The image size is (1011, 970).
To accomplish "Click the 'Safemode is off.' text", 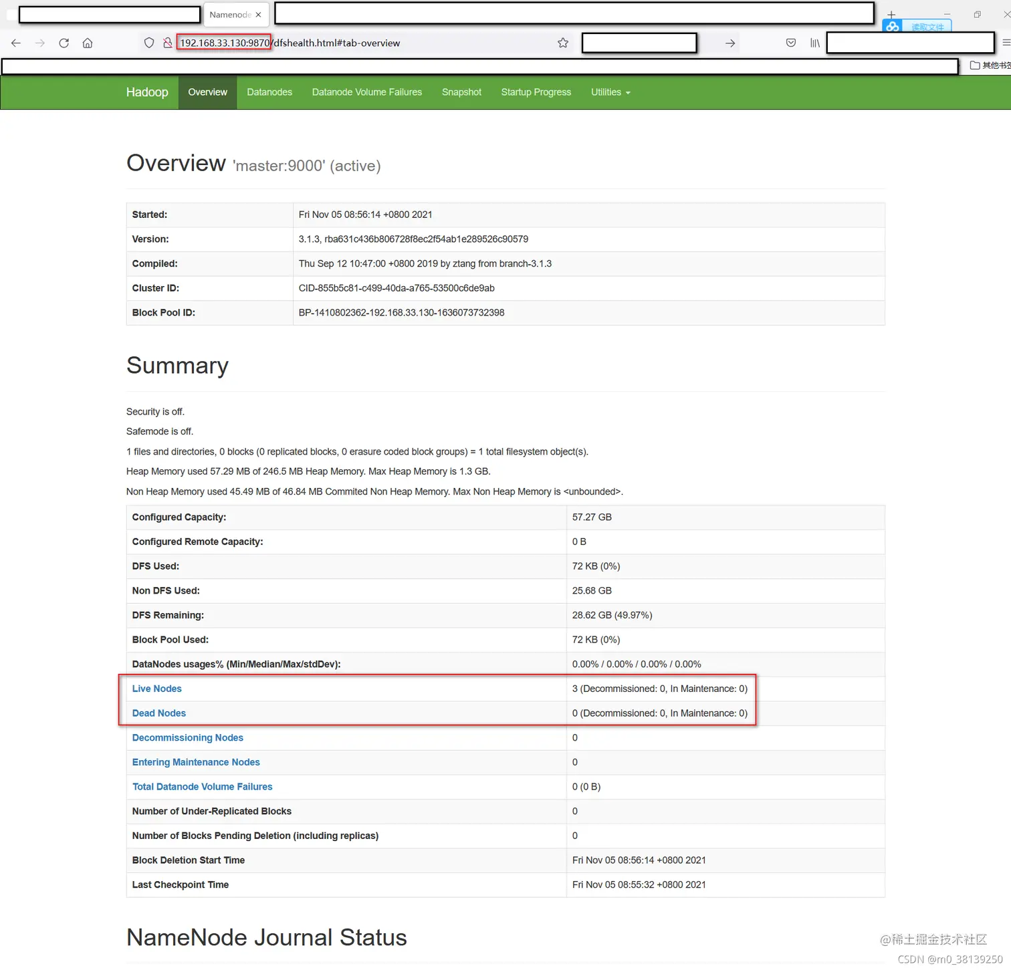I will 159,432.
